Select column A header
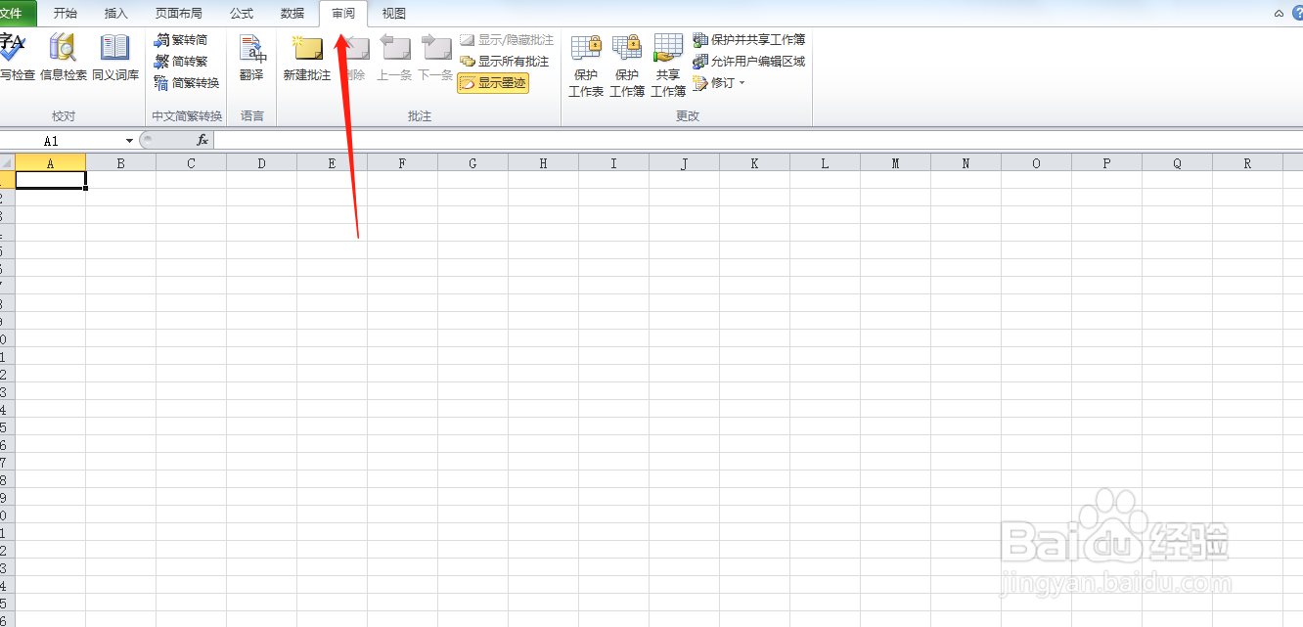This screenshot has width=1303, height=627. coord(50,163)
